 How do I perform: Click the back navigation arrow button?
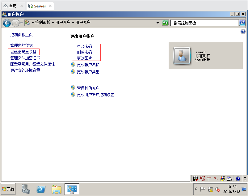[x=7, y=23]
